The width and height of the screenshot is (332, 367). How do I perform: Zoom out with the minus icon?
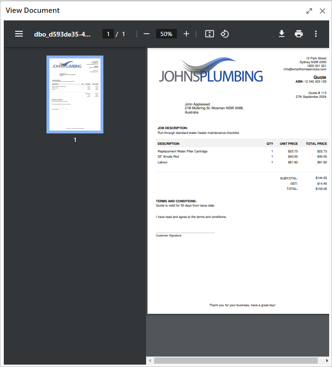pos(147,34)
